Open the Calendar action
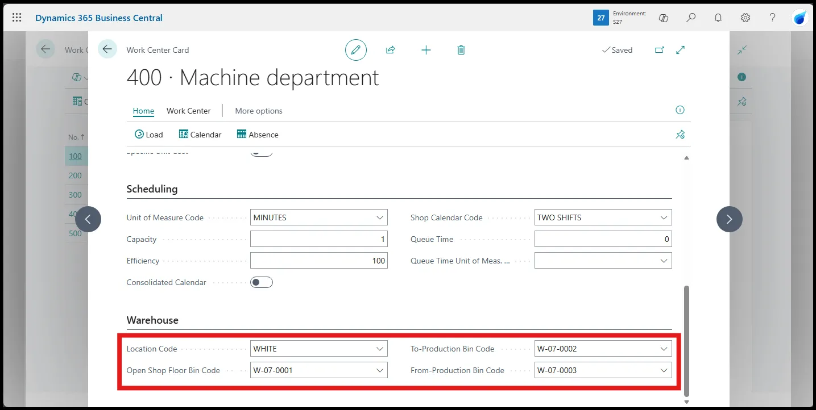Viewport: 816px width, 410px height. tap(200, 135)
